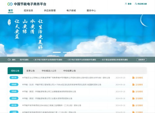The height and width of the screenshot is (113, 155).
Task: Open the 电子商城 menu
Action: point(71,10)
